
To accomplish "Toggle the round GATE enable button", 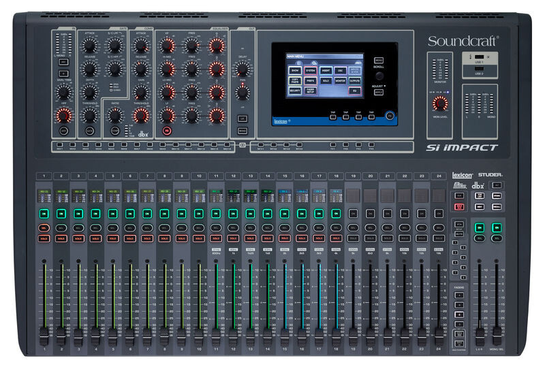I will click(90, 131).
